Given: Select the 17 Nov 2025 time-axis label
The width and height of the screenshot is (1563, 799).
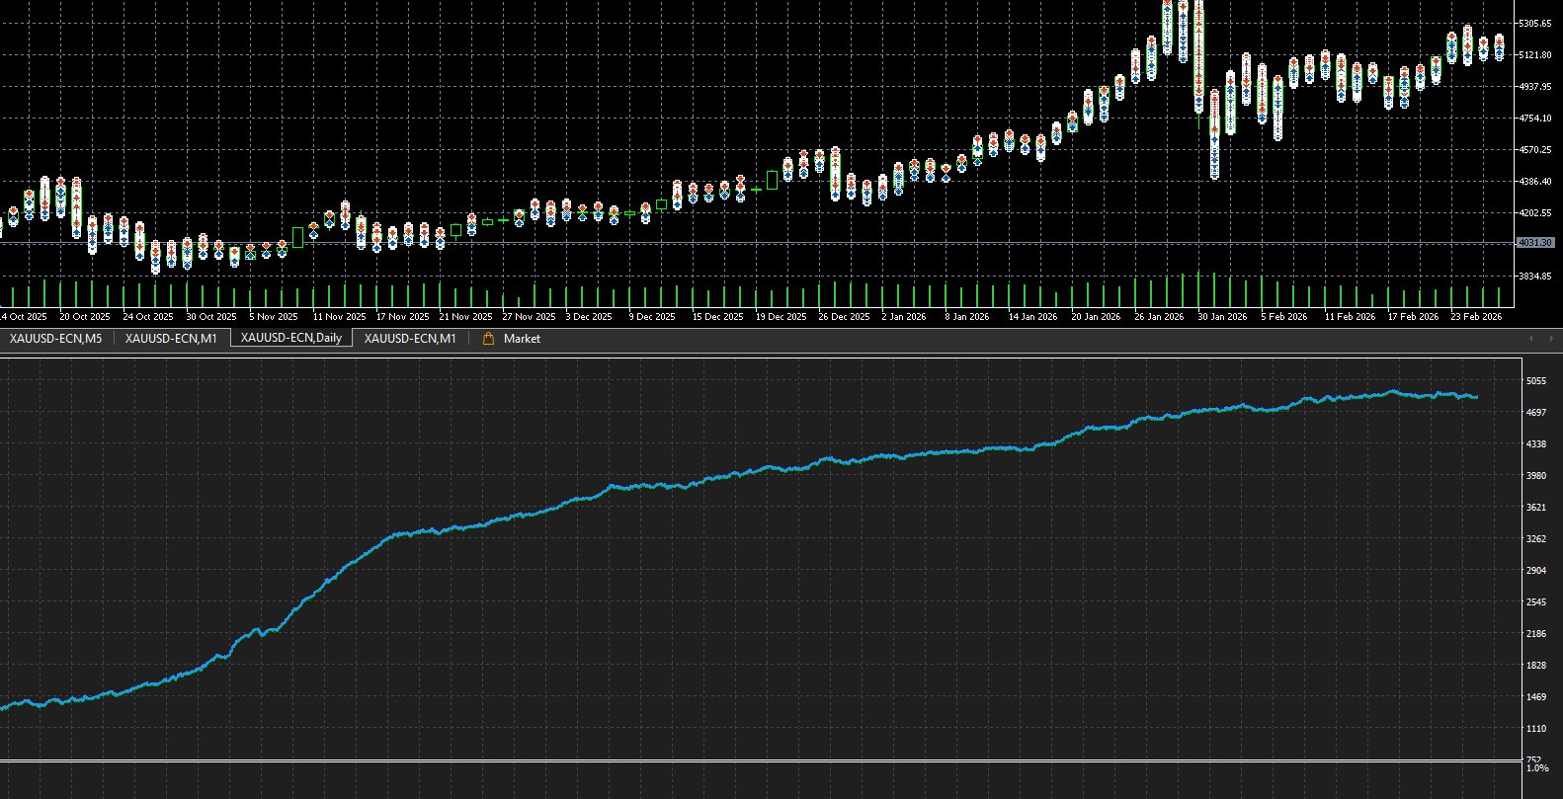Looking at the screenshot, I should pyautogui.click(x=402, y=317).
